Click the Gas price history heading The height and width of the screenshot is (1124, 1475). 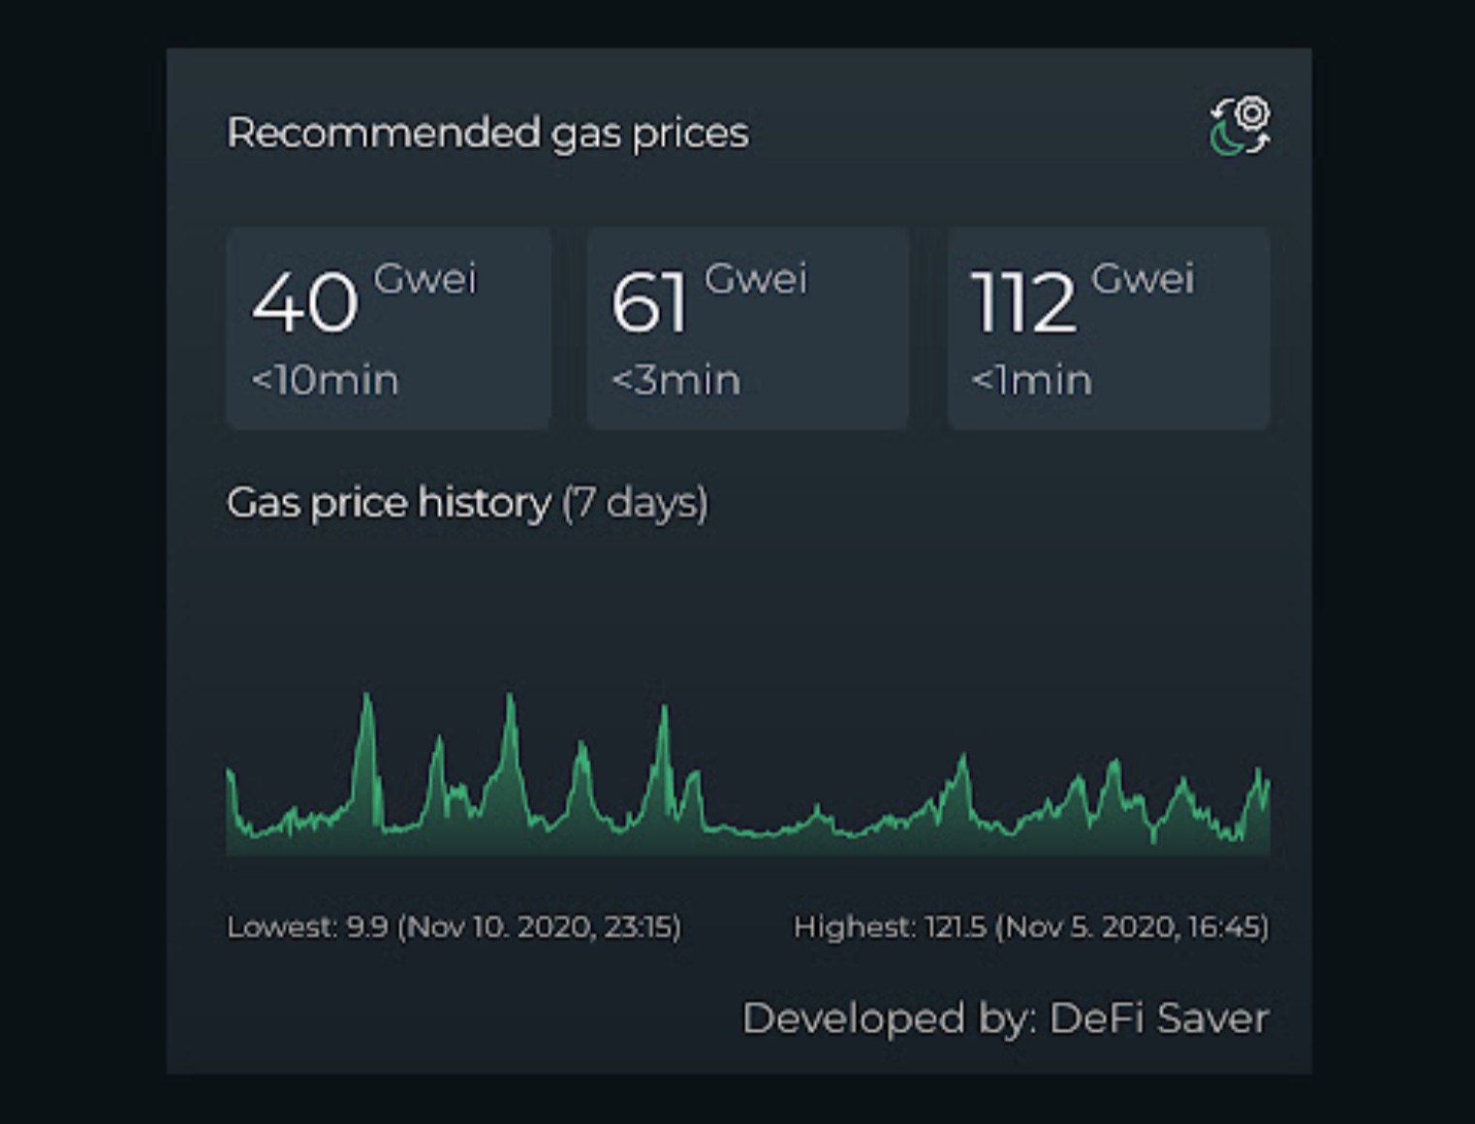tap(389, 503)
